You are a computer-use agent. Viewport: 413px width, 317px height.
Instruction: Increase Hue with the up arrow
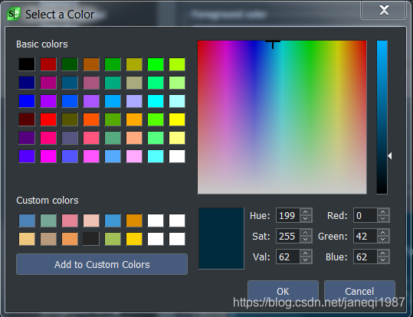pyautogui.click(x=306, y=211)
